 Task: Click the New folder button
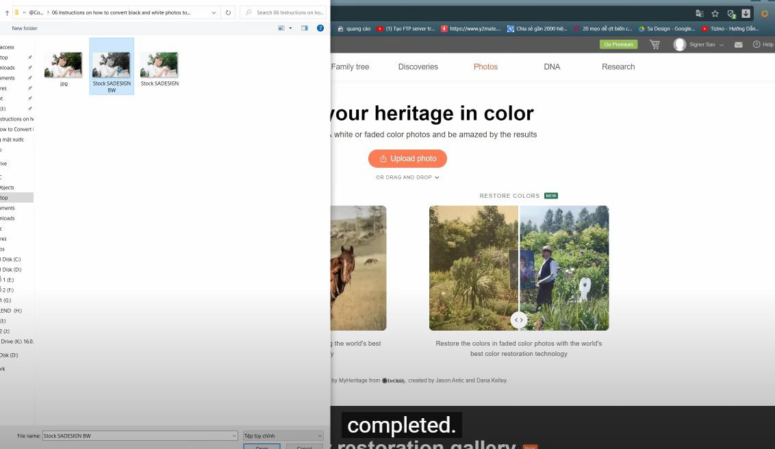(x=25, y=28)
